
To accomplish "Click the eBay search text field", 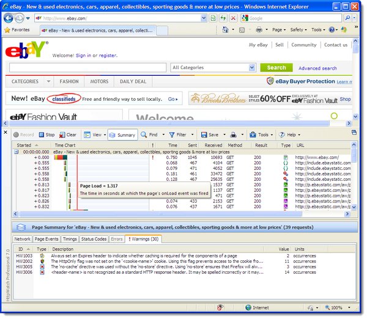I will coord(87,68).
